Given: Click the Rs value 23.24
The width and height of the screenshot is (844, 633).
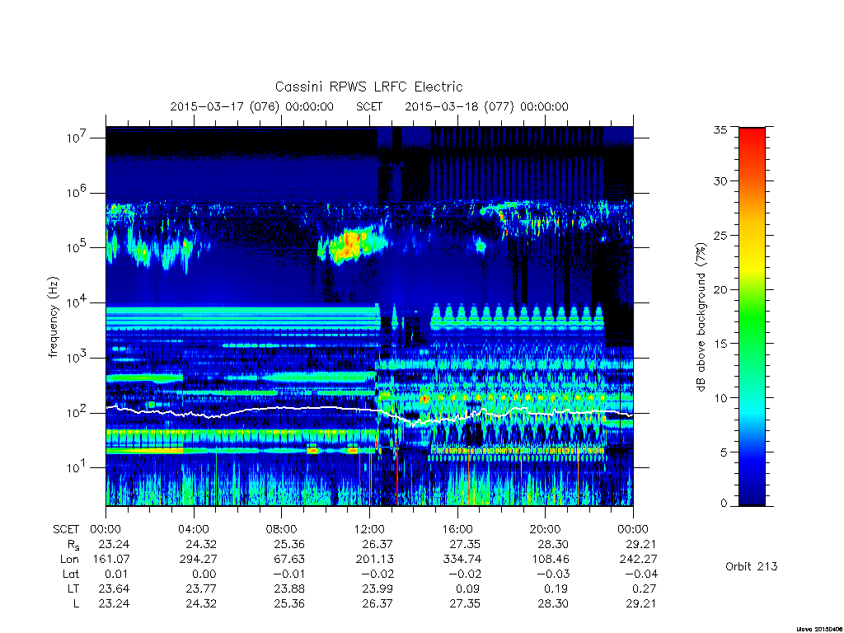Looking at the screenshot, I should (114, 544).
